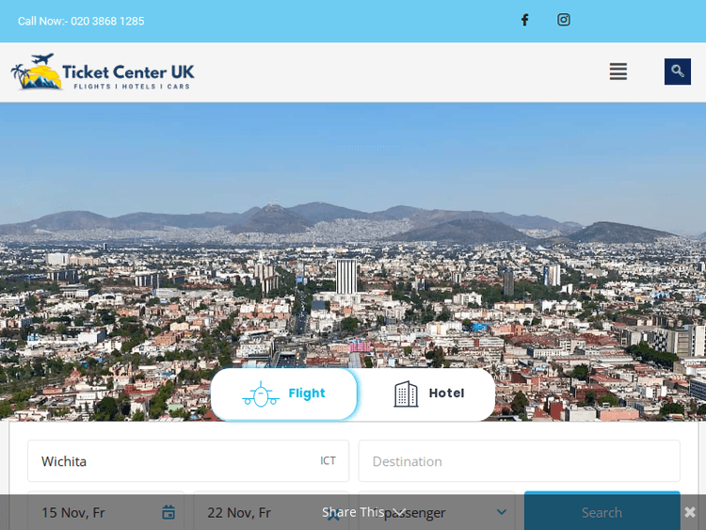Viewport: 706px width, 530px height.
Task: Call the 020 3868 1285 number link
Action: tap(81, 21)
